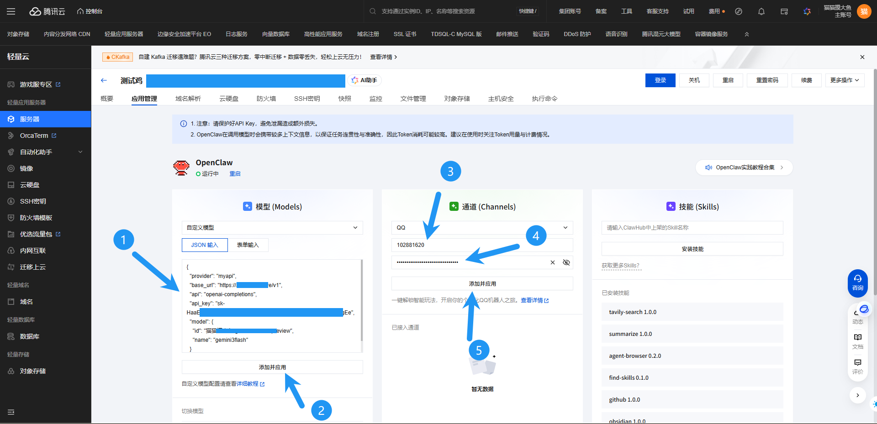Click the 评价 feedback icon
The height and width of the screenshot is (424, 877).
pos(857,366)
